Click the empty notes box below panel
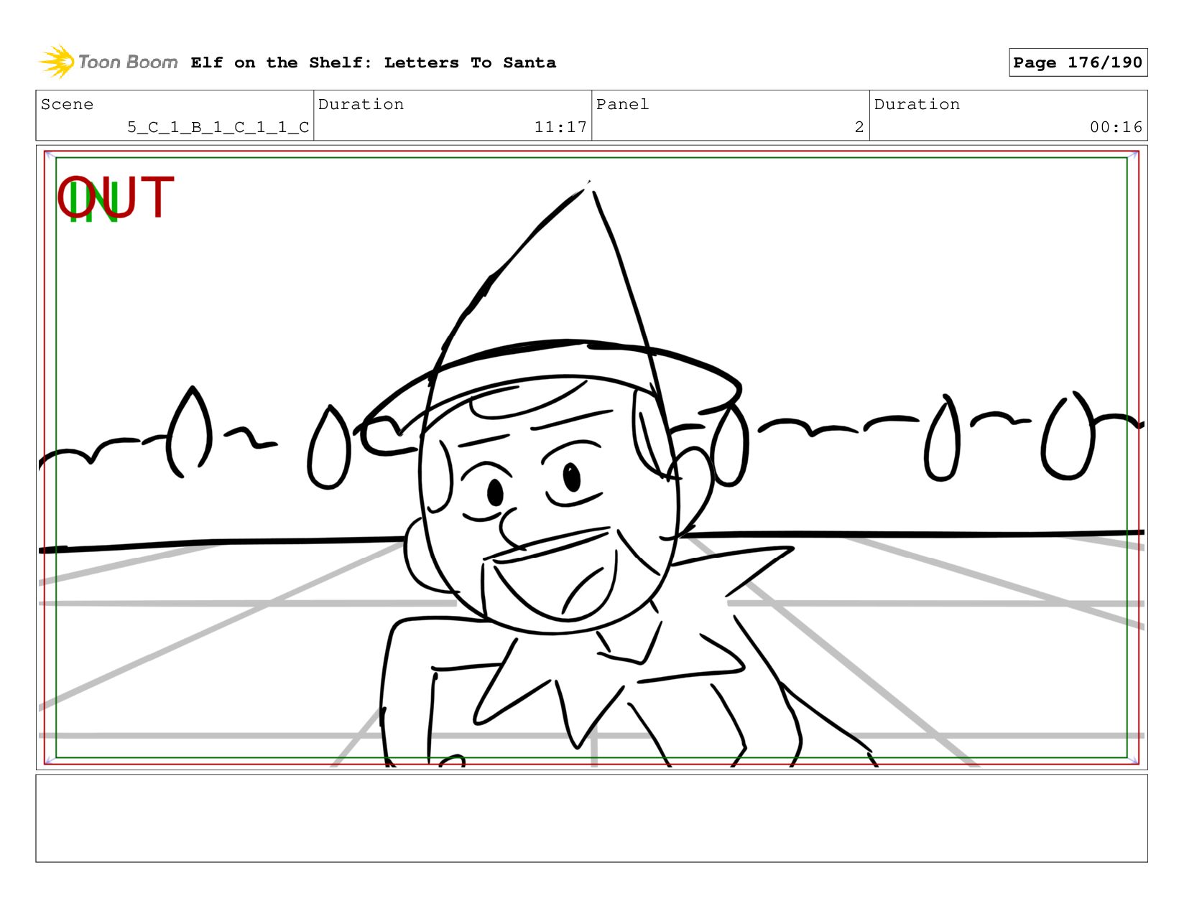 (x=591, y=818)
